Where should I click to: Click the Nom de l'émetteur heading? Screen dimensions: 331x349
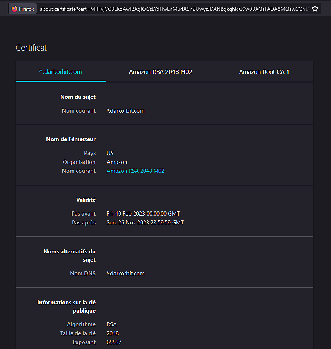(71, 139)
